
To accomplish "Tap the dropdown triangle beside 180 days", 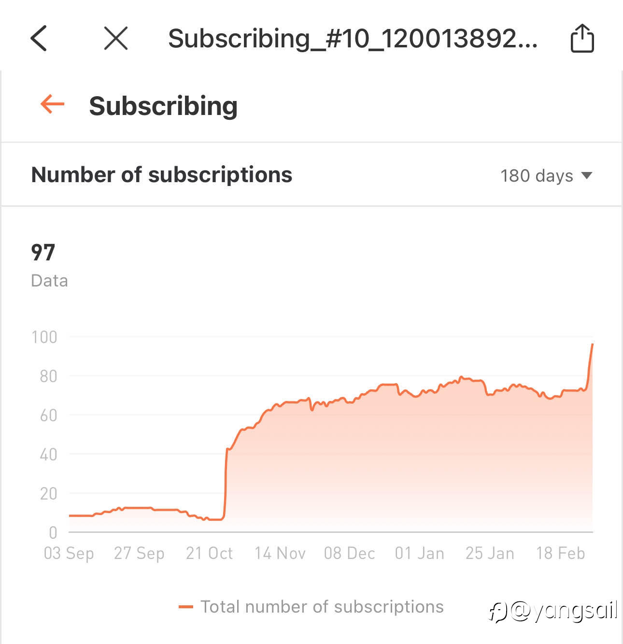I will click(586, 175).
